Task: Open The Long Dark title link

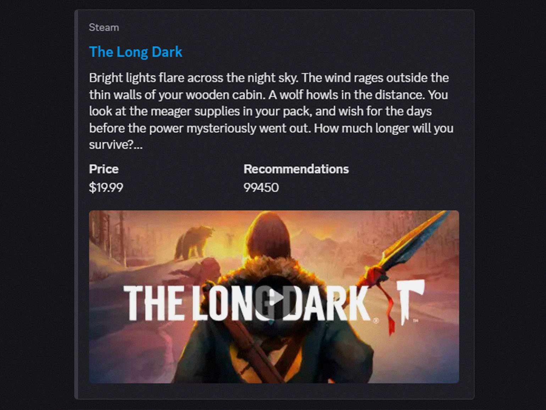Action: point(135,52)
